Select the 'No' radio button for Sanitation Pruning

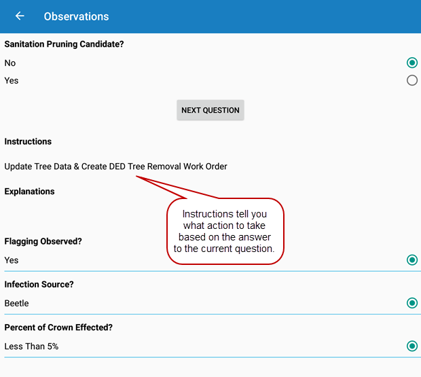(x=411, y=63)
